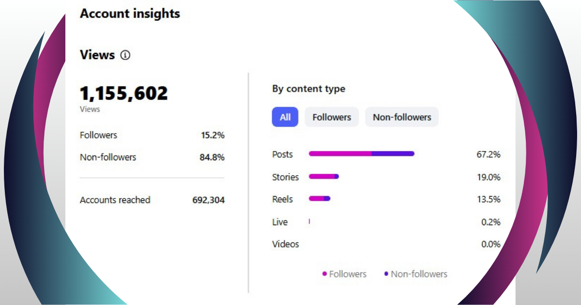Click the Accounts reached value 692,304

point(208,200)
